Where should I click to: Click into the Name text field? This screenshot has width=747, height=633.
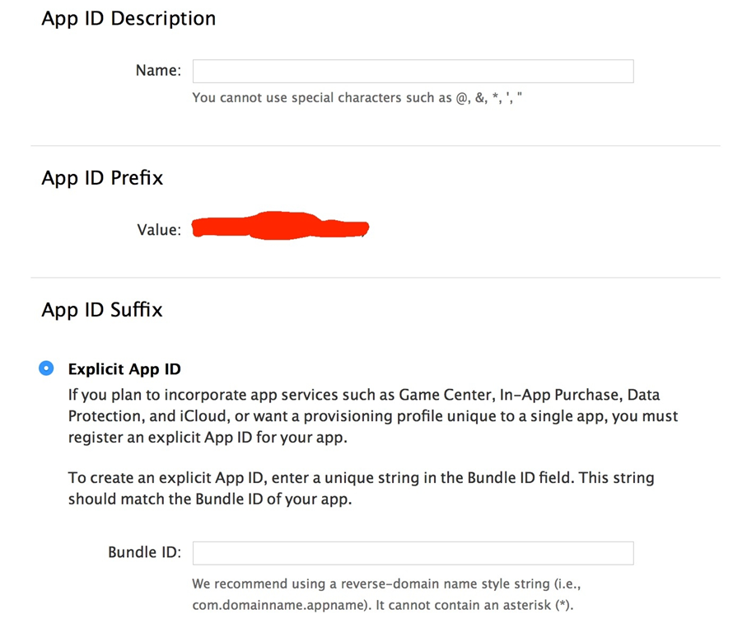coord(413,71)
